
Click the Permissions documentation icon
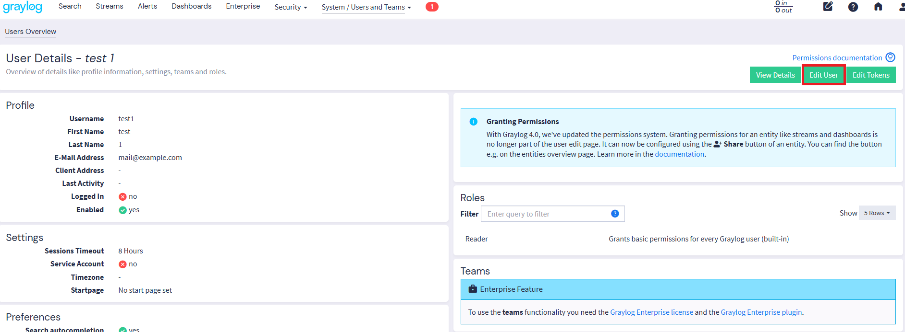(x=890, y=57)
